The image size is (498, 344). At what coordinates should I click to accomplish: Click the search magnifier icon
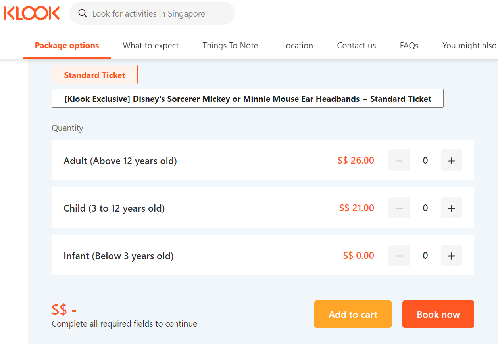coord(83,13)
